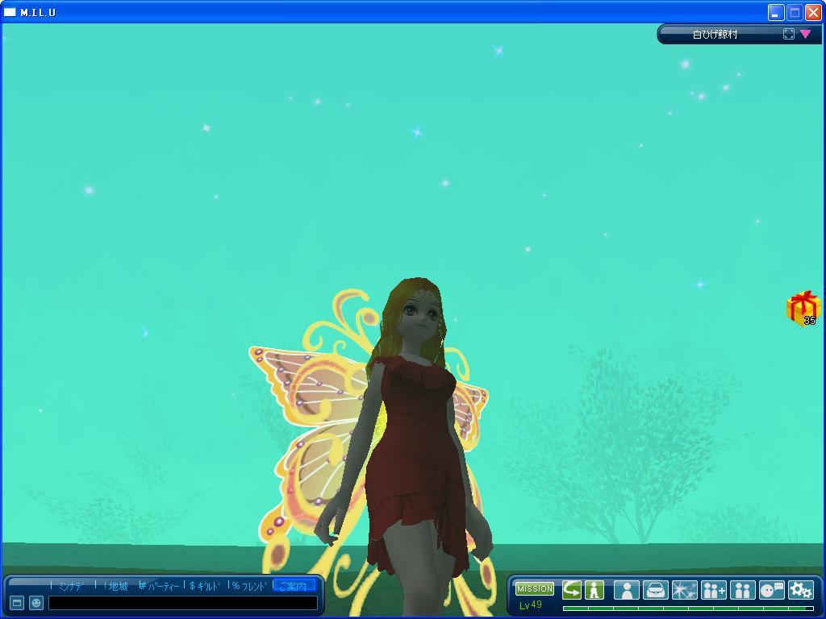Open the gears settings icon

click(801, 590)
